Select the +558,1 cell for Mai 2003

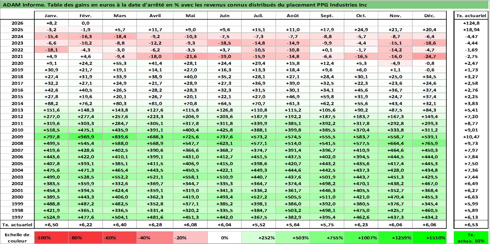click(x=190, y=177)
